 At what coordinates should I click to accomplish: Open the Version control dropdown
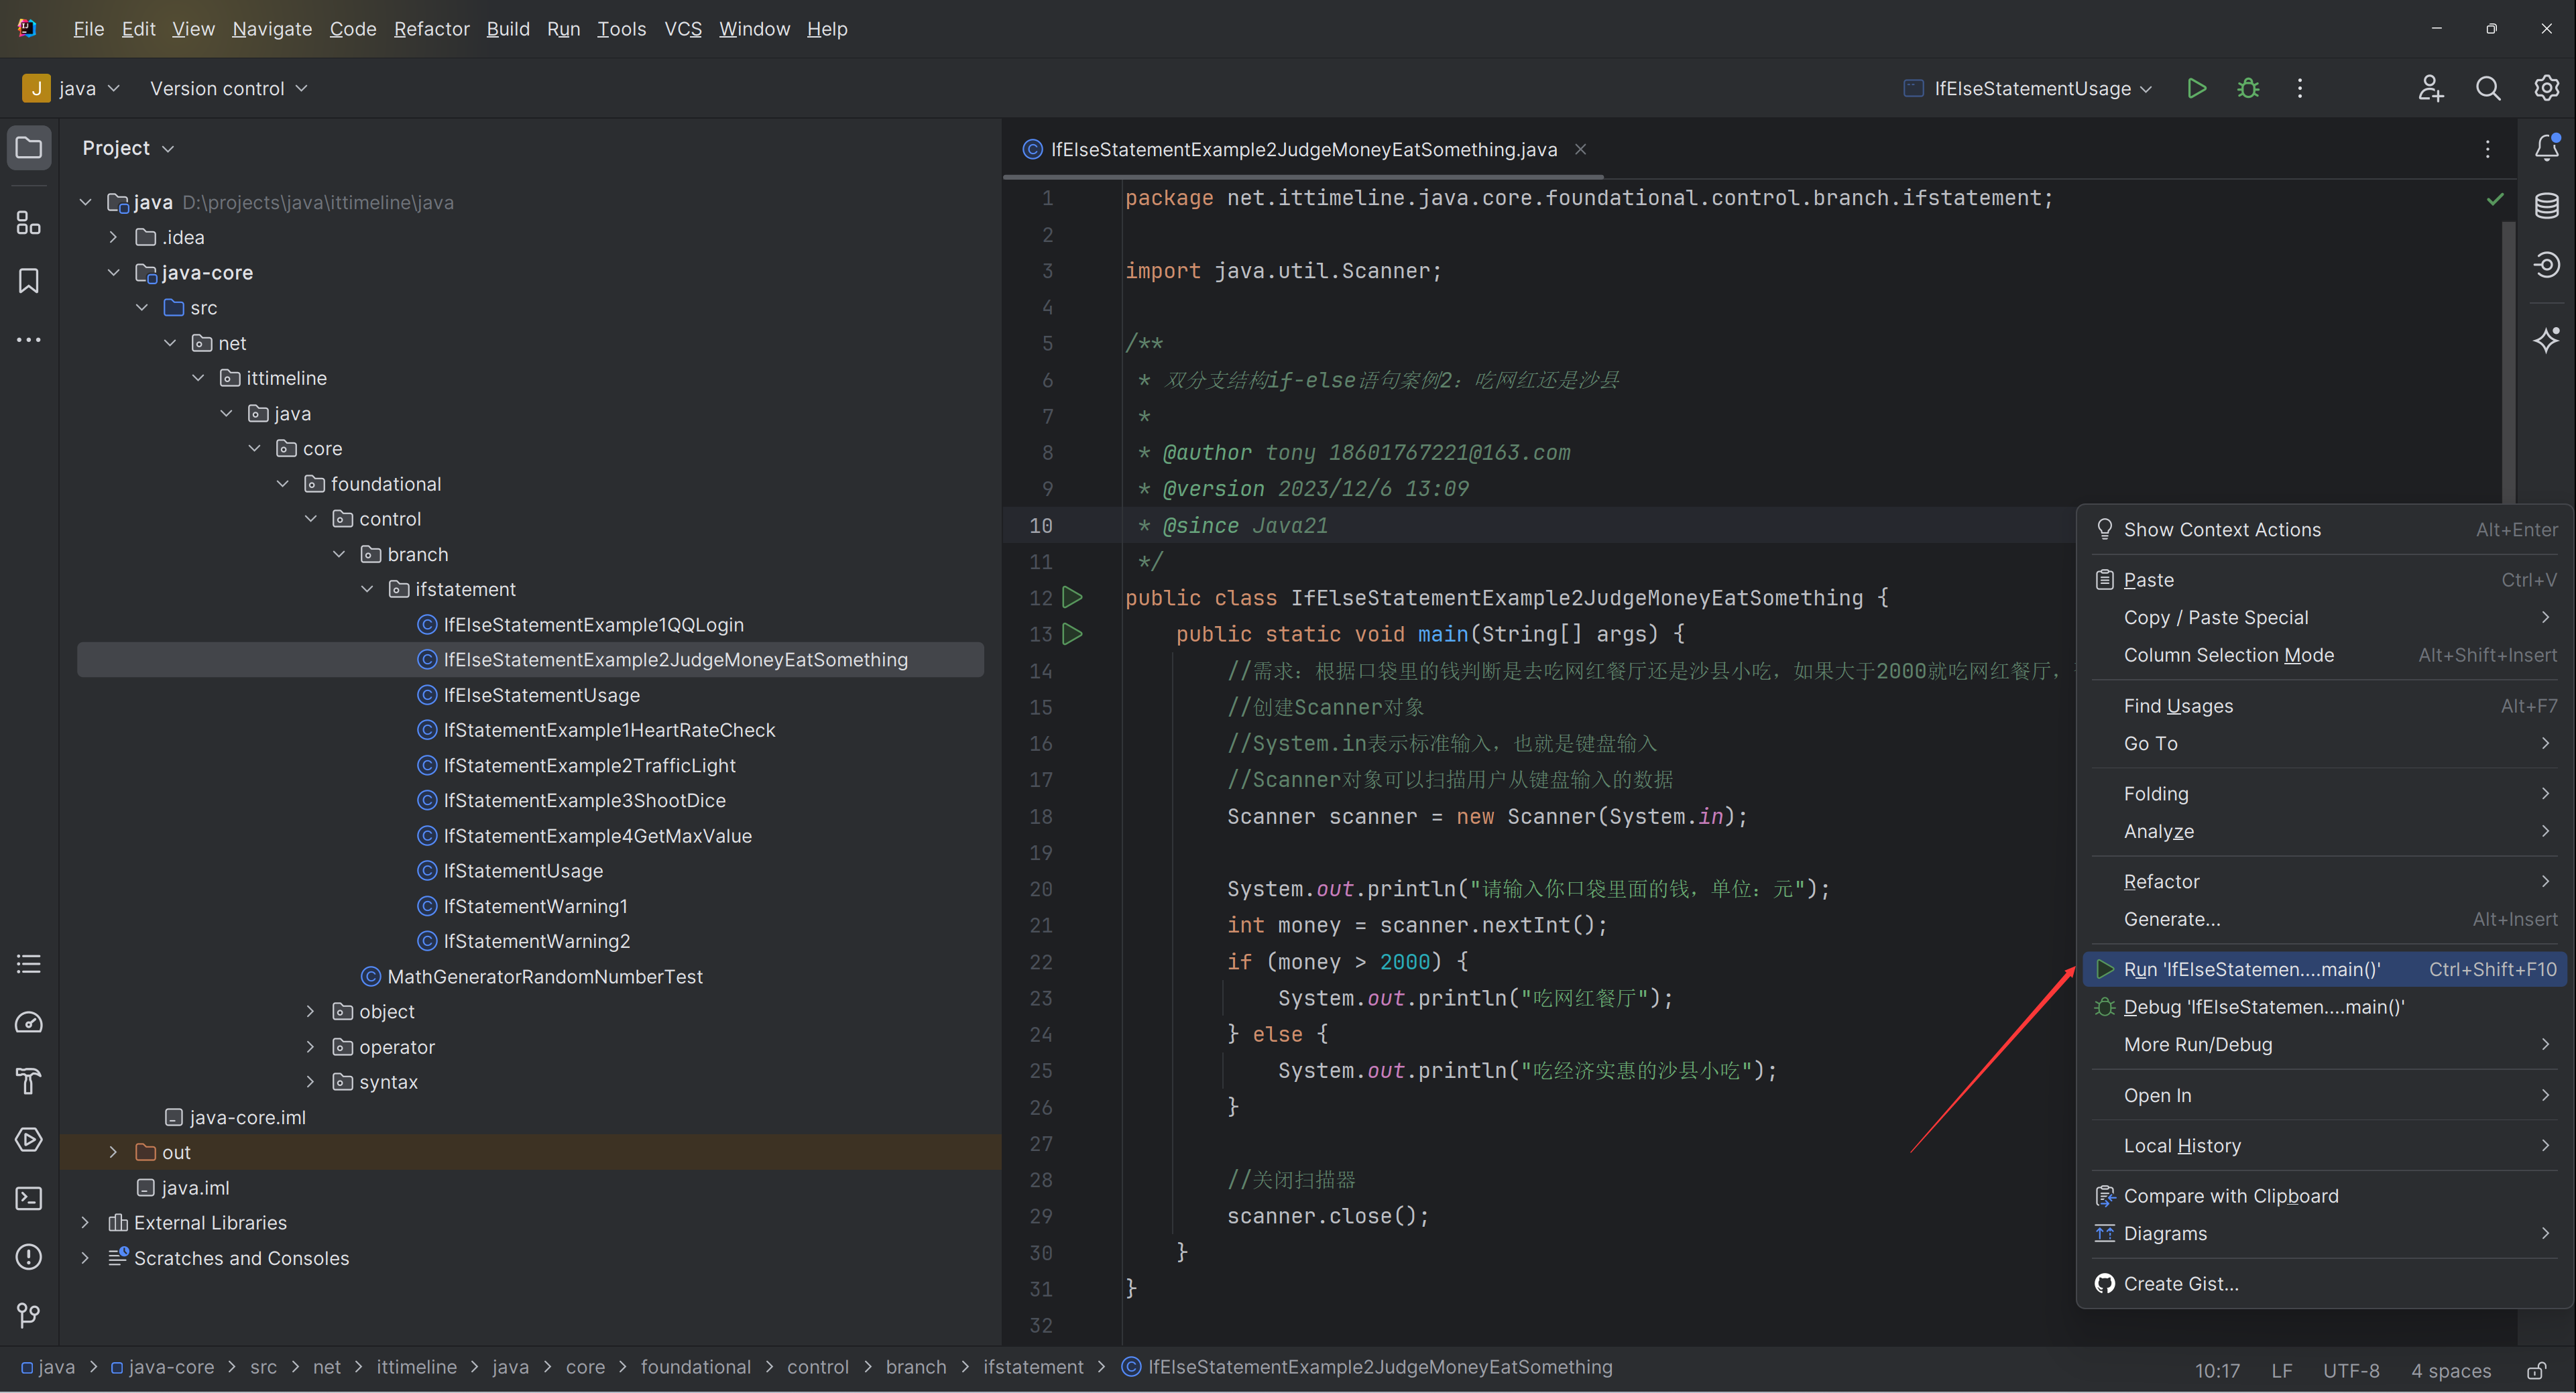point(228,88)
